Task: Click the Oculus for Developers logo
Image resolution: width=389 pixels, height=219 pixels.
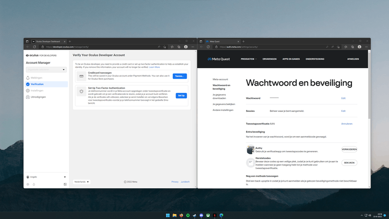Action: tap(41, 55)
